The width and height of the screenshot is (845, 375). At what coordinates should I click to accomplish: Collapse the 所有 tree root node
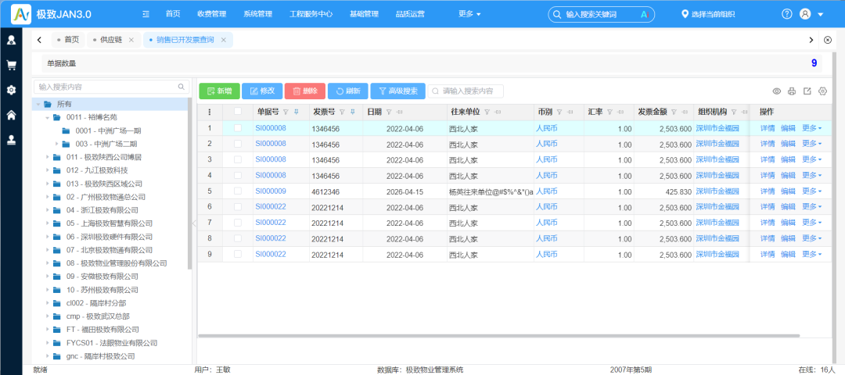pyautogui.click(x=38, y=104)
